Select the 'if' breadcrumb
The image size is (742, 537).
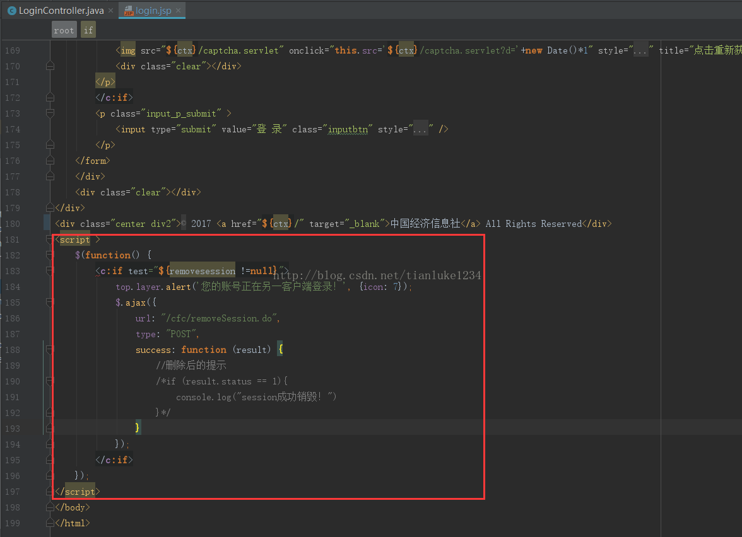coord(88,30)
